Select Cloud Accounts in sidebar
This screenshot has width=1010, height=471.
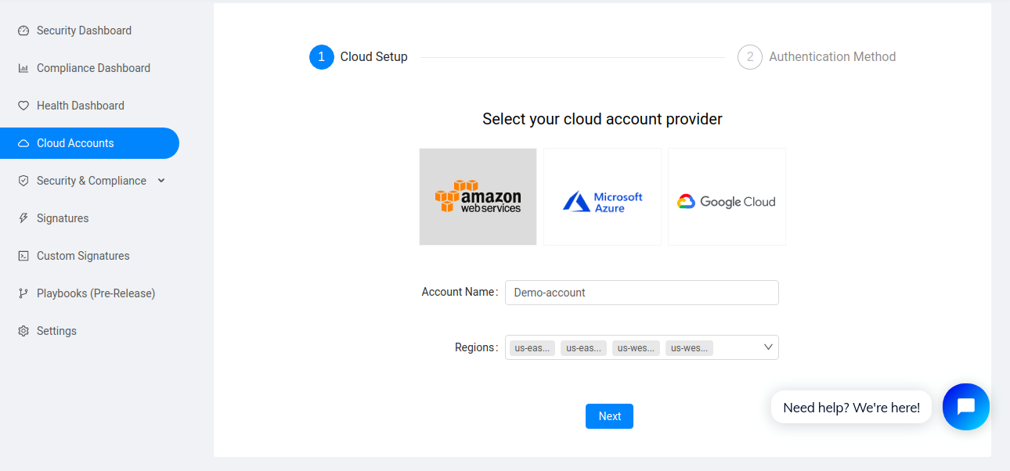pos(89,143)
